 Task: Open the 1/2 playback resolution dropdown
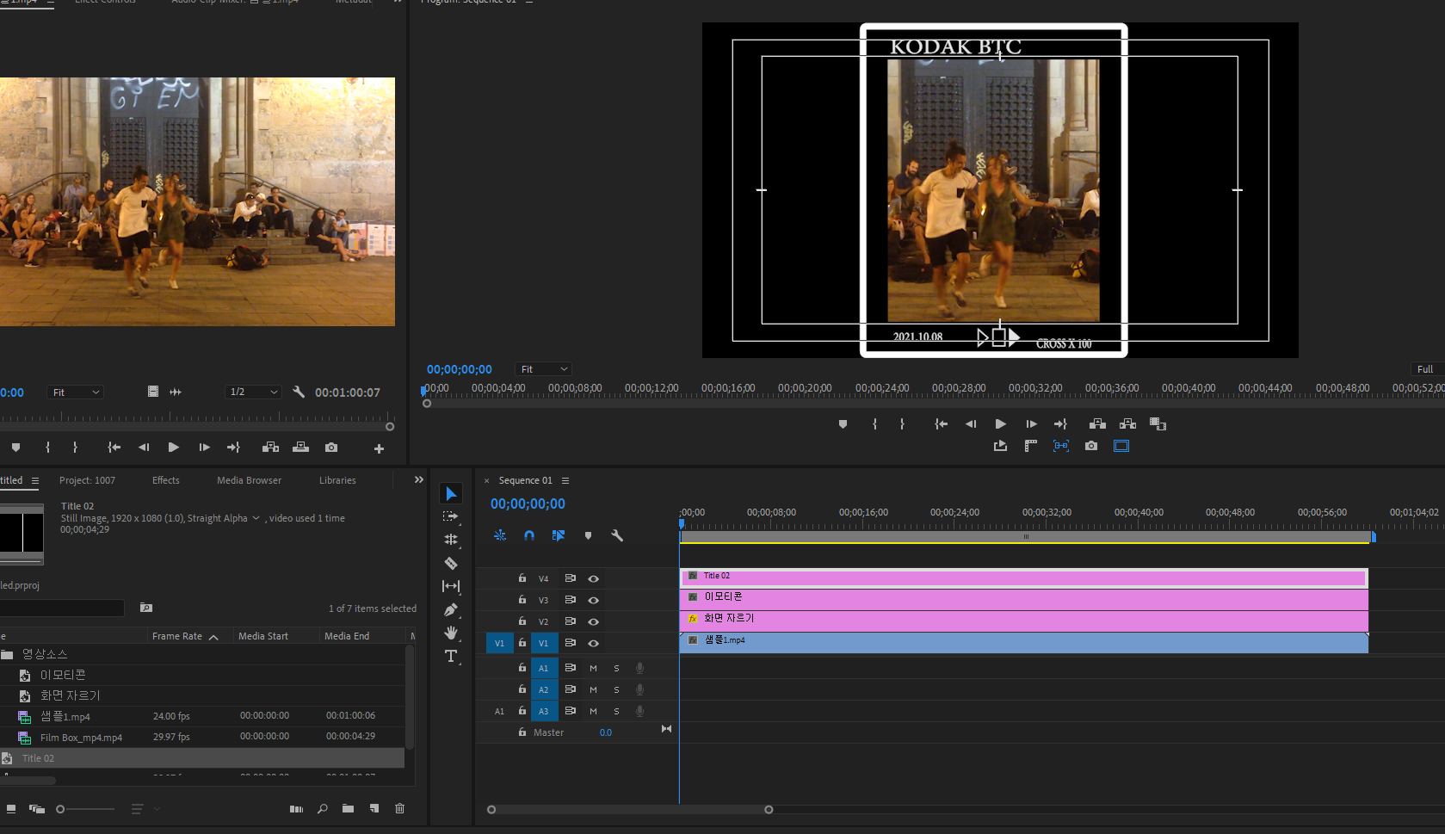[254, 392]
